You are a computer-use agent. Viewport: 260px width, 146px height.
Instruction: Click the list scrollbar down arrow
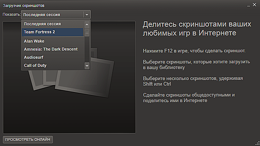87,66
